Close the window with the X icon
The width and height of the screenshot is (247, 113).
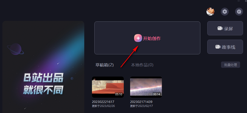(x=246, y=1)
